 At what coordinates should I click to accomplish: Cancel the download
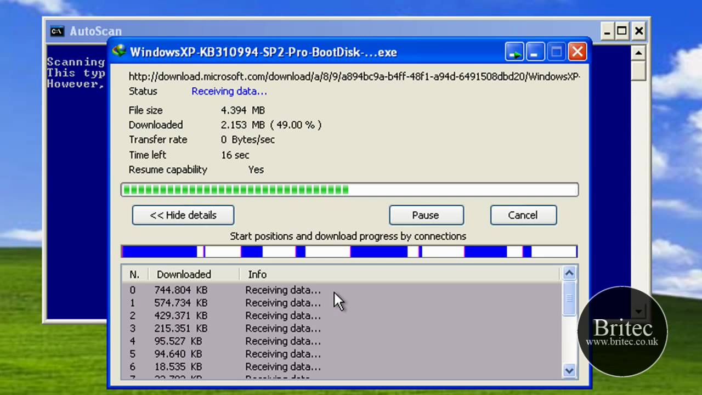[523, 215]
